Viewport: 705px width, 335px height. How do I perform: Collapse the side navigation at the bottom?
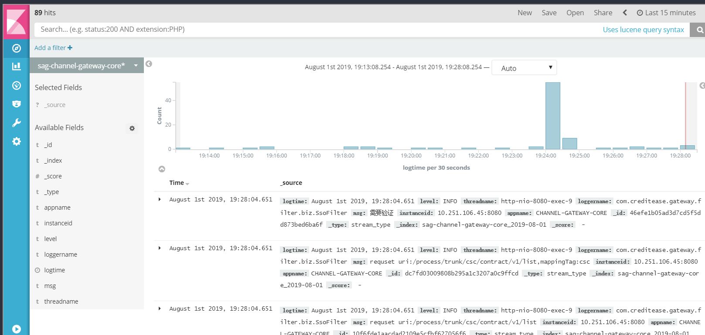click(16, 329)
